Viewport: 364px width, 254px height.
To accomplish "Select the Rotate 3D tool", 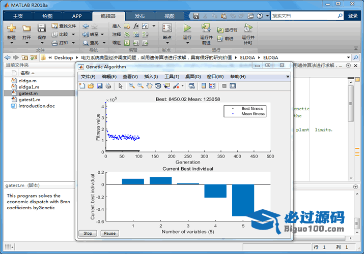I will (158, 86).
